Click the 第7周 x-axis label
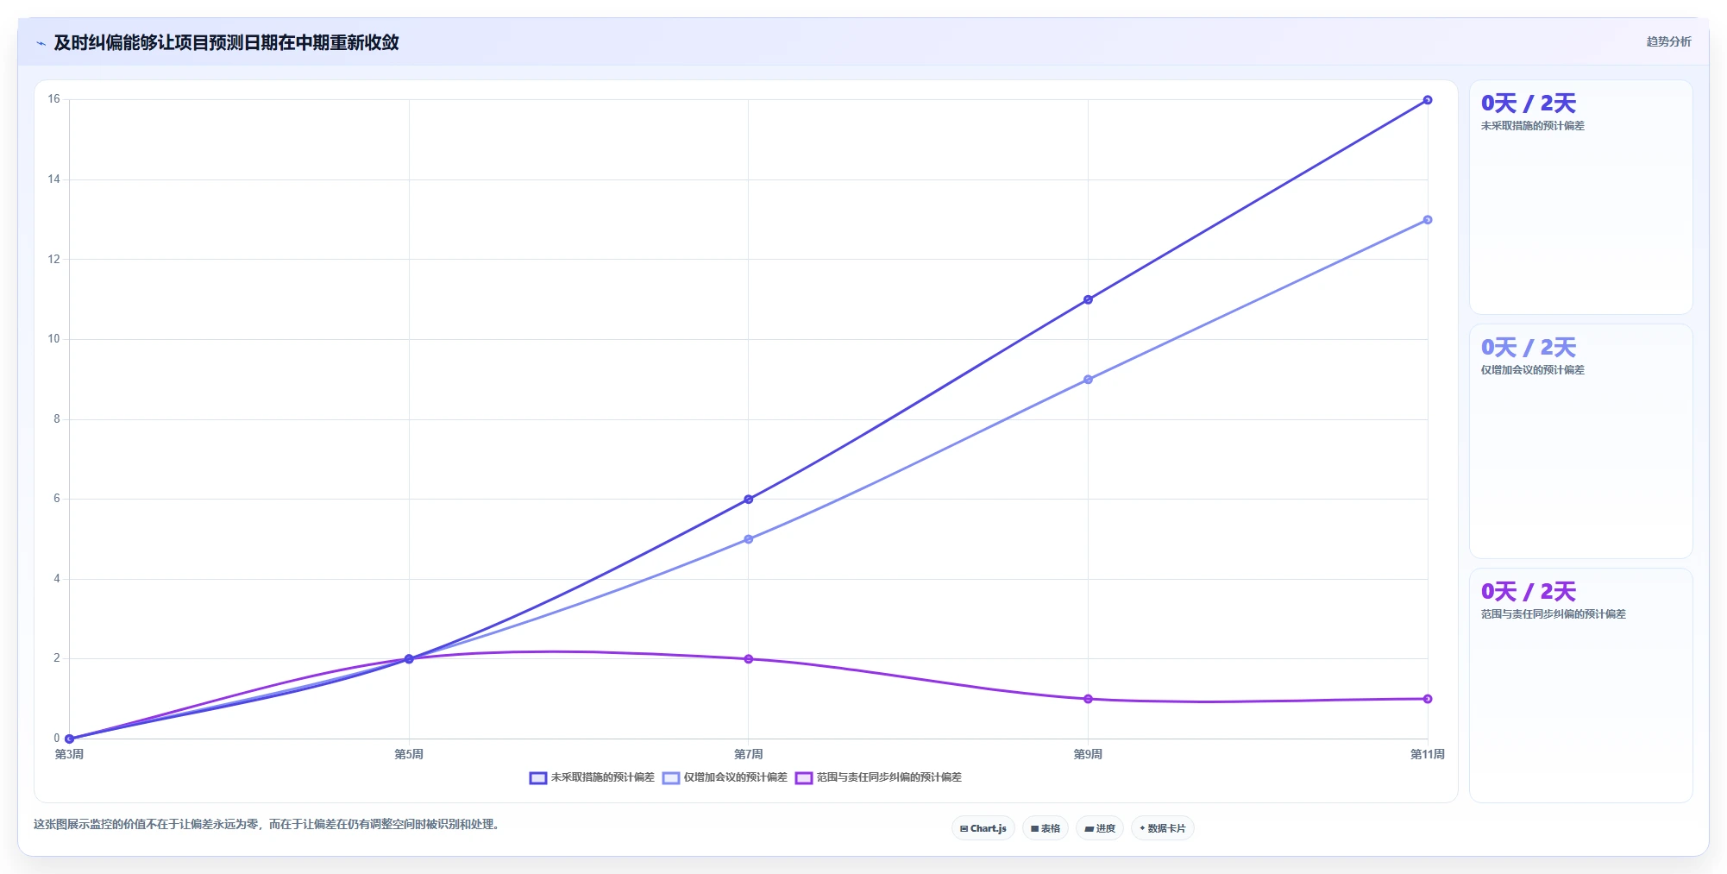 pos(749,754)
